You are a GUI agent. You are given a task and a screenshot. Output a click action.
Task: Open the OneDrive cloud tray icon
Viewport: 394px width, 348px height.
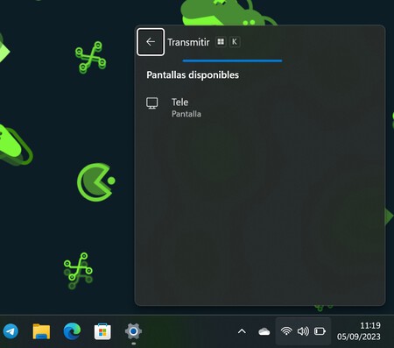point(264,331)
